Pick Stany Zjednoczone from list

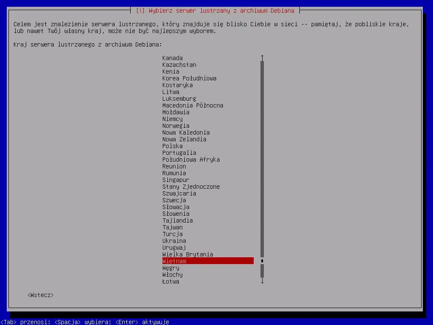coord(208,187)
